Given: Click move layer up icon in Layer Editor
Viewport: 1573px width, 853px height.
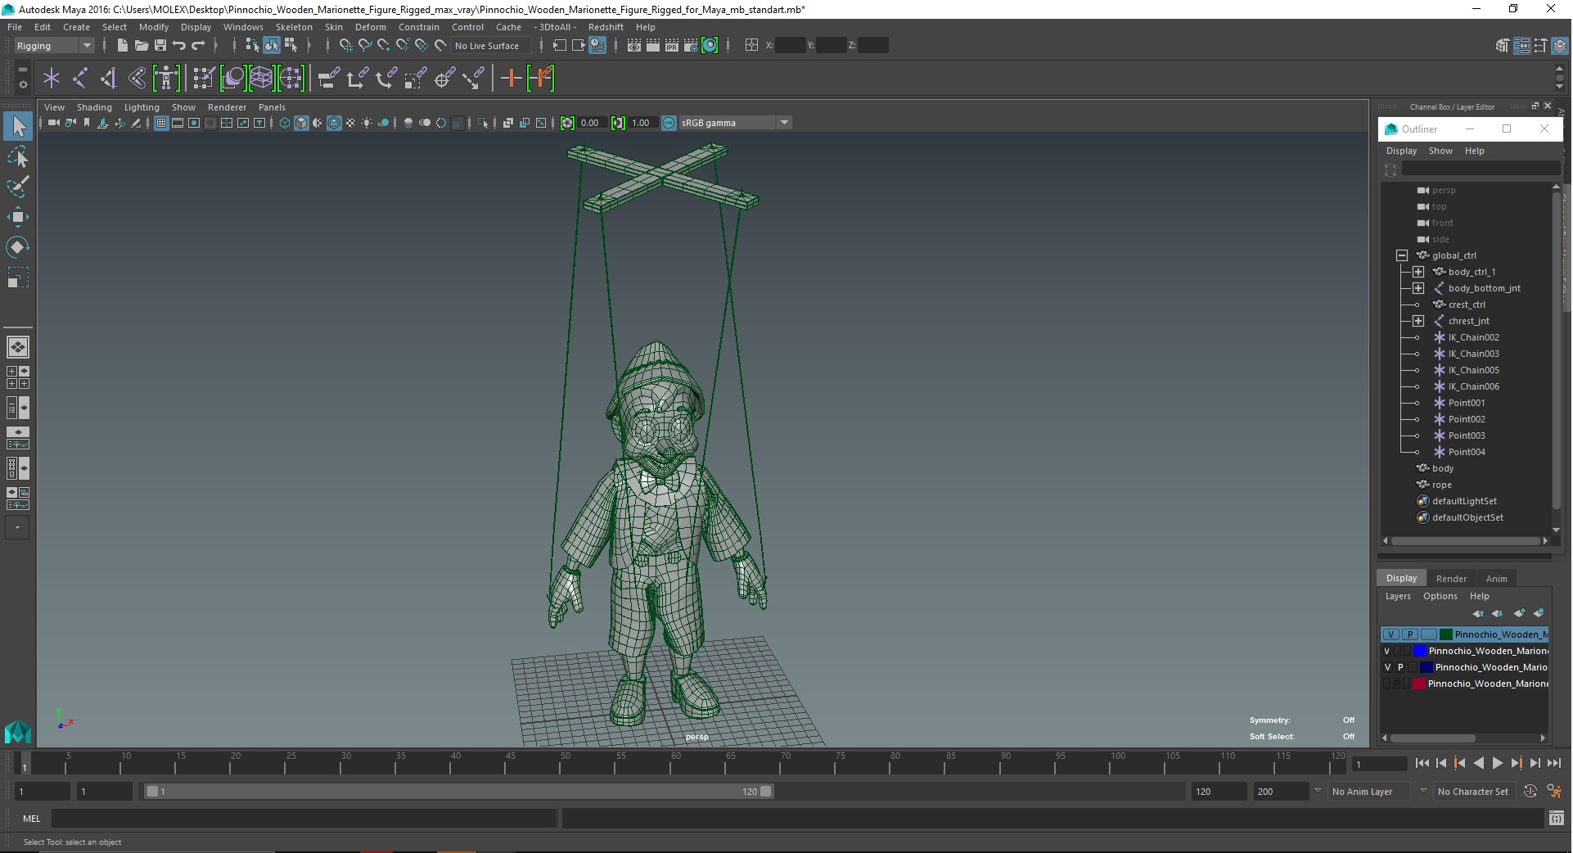Looking at the screenshot, I should pyautogui.click(x=1477, y=613).
